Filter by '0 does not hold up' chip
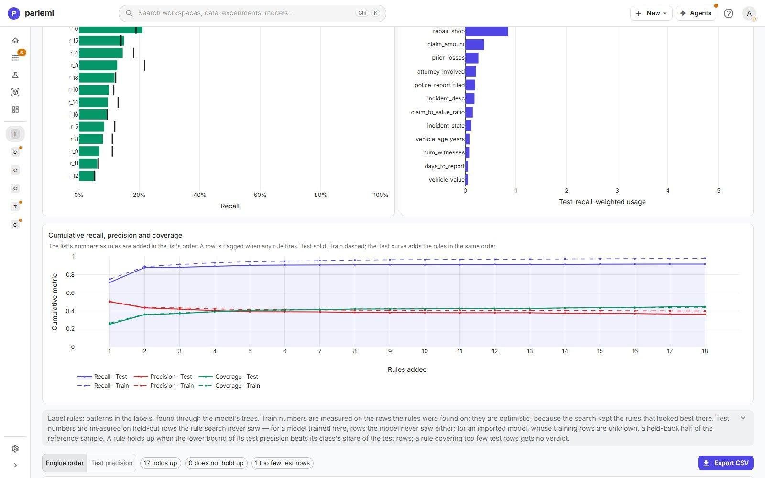This screenshot has height=478, width=765. (x=216, y=463)
